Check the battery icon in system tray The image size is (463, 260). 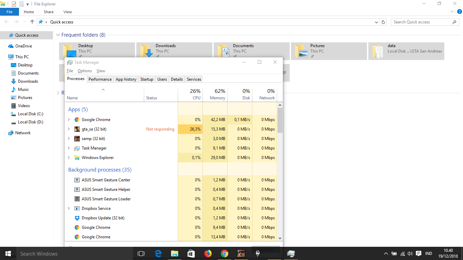tap(394, 254)
